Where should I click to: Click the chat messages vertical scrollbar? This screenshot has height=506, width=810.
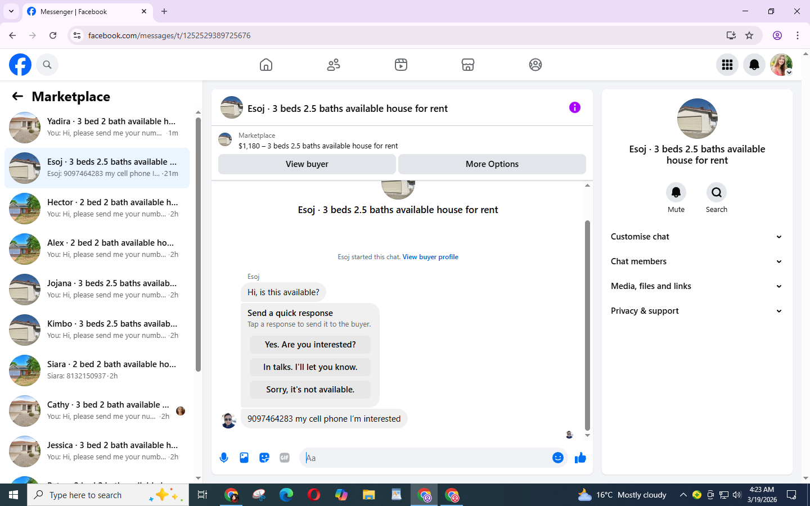pyautogui.click(x=587, y=325)
